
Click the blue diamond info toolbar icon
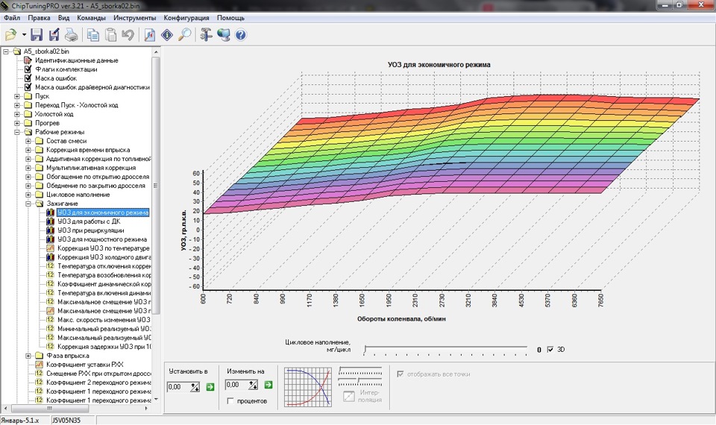pyautogui.click(x=167, y=35)
